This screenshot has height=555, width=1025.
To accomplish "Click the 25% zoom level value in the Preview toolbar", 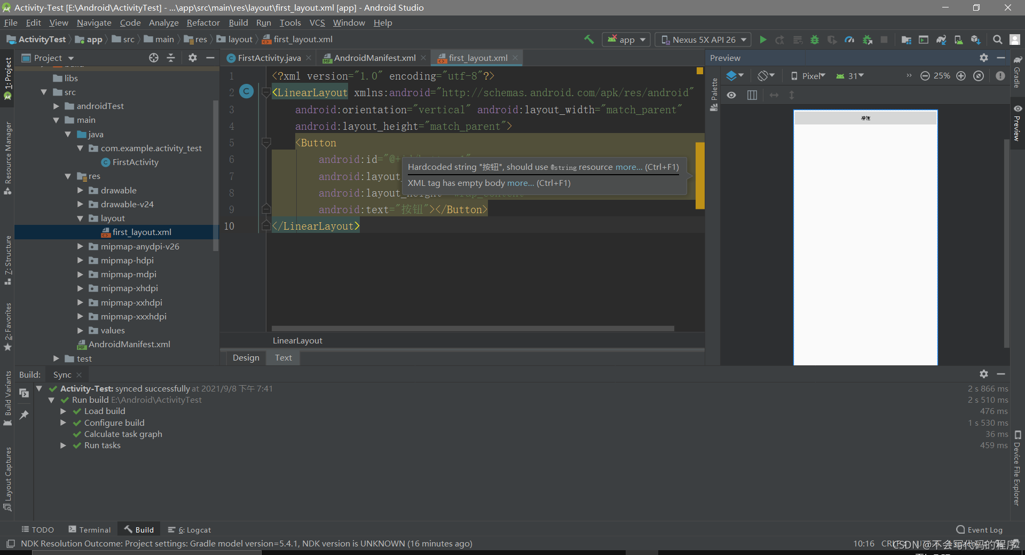I will point(942,76).
